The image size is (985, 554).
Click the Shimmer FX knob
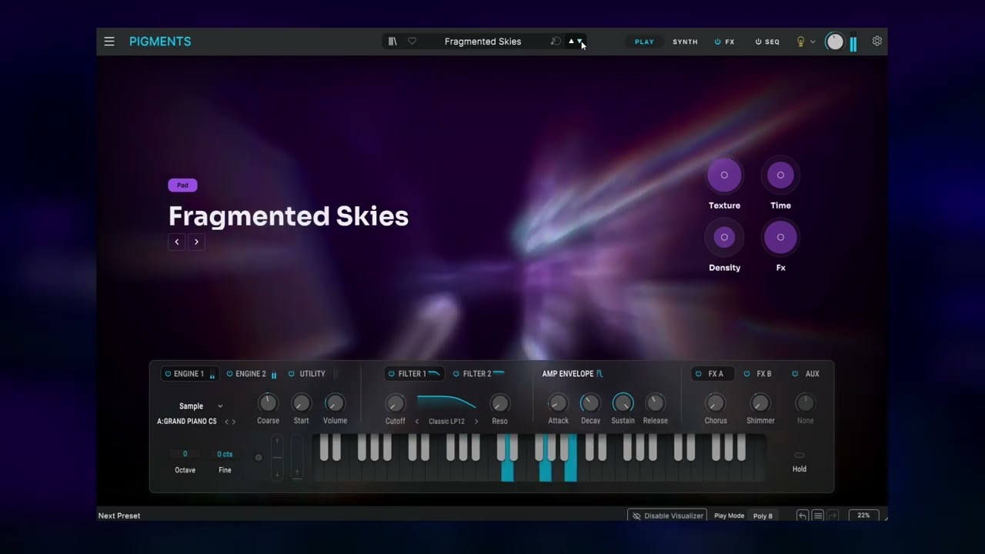point(760,403)
